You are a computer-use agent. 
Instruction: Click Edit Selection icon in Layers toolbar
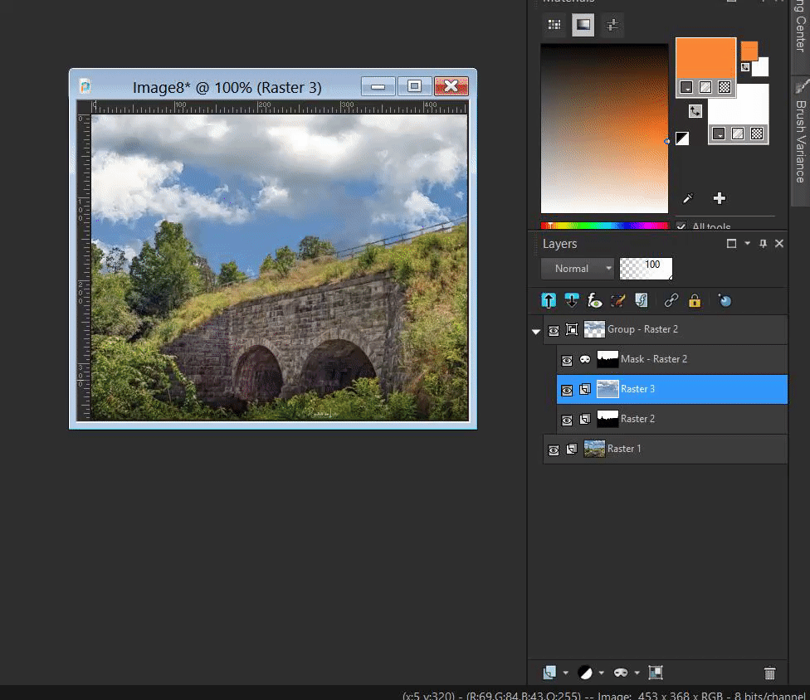coord(617,300)
